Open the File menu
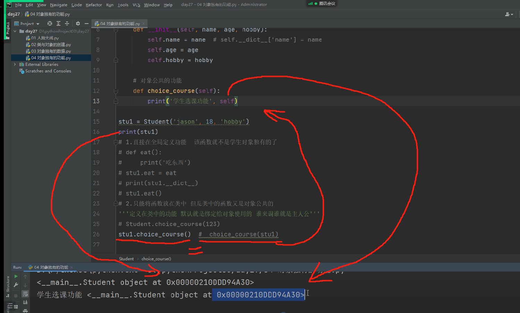 18,5
